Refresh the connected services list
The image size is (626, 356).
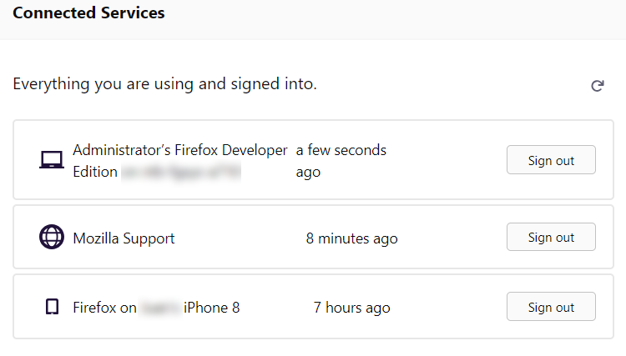(x=598, y=86)
